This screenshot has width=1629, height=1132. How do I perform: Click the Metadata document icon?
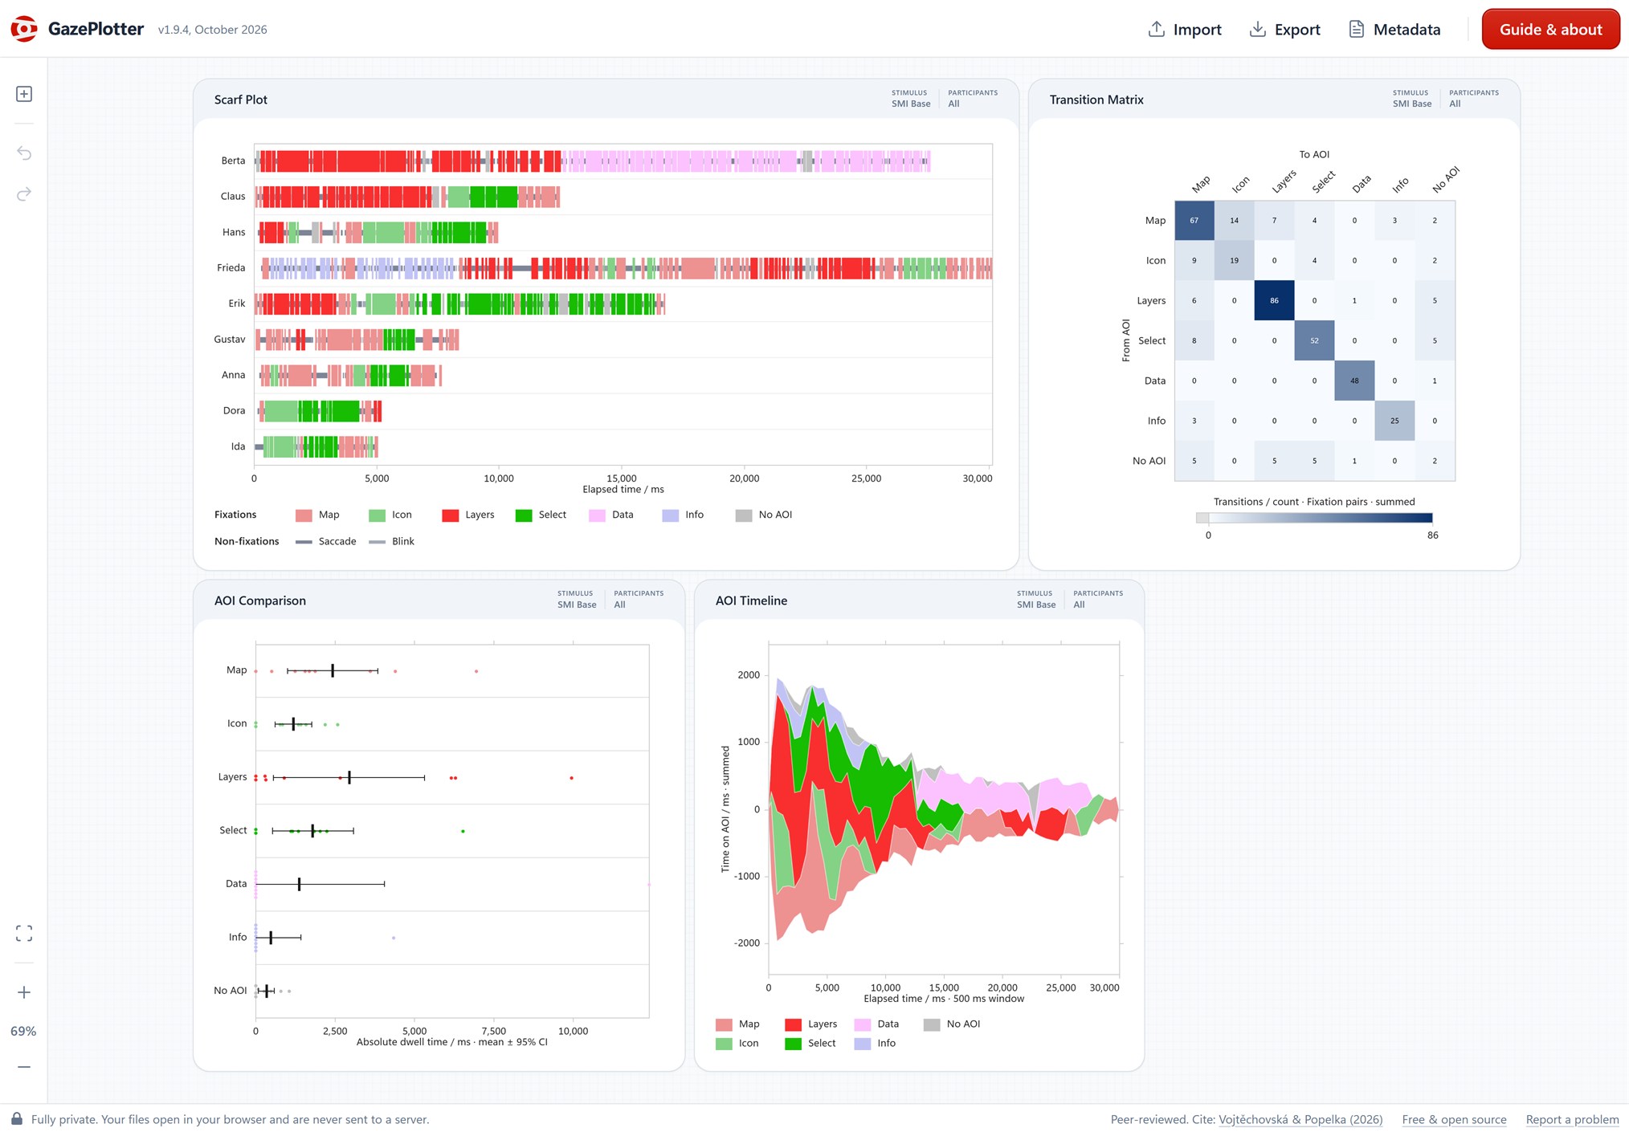pos(1356,29)
